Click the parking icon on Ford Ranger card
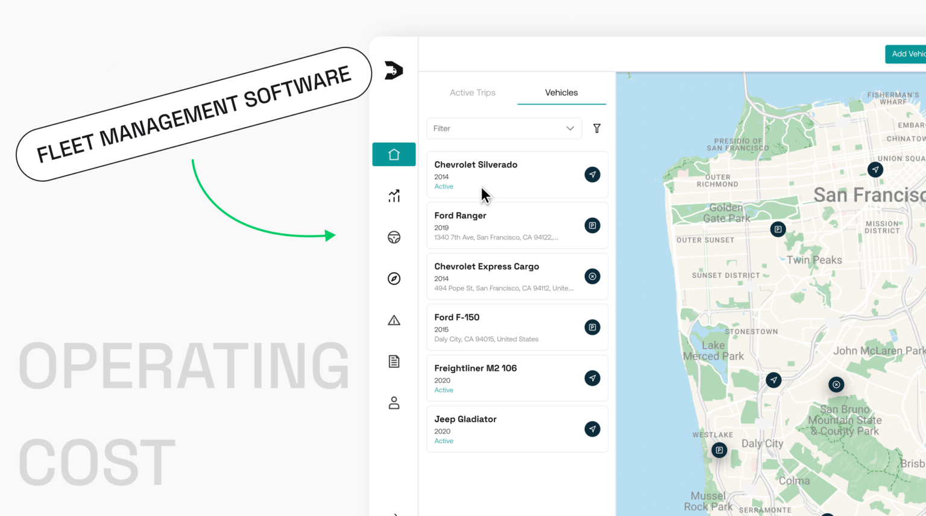 coord(593,225)
